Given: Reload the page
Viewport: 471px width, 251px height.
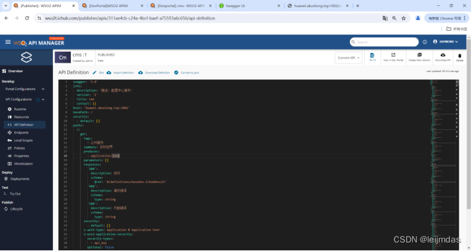Looking at the screenshot, I should pyautogui.click(x=27, y=18).
